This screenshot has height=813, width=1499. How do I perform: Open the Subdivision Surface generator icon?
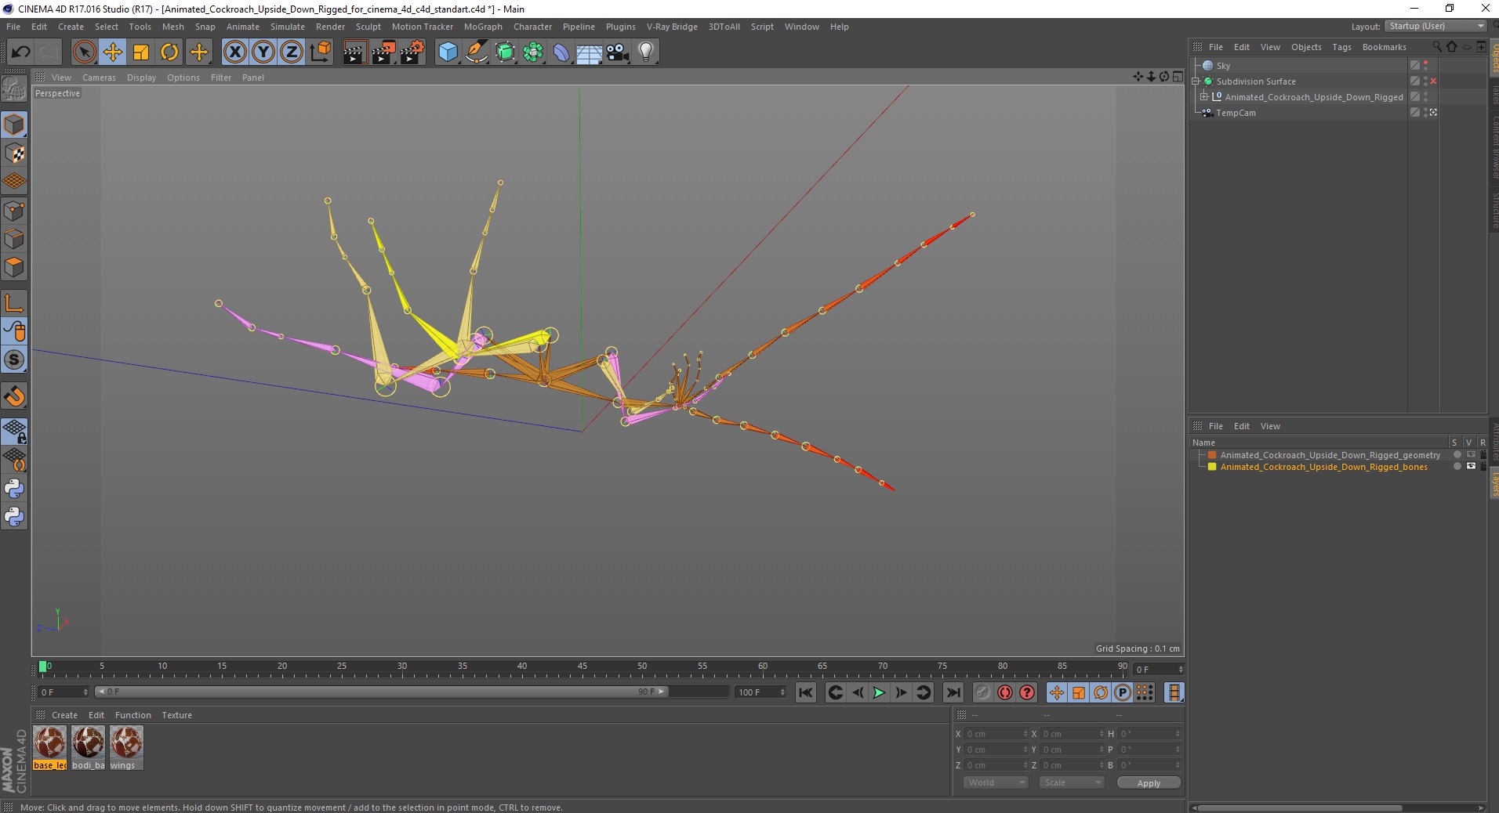click(505, 52)
